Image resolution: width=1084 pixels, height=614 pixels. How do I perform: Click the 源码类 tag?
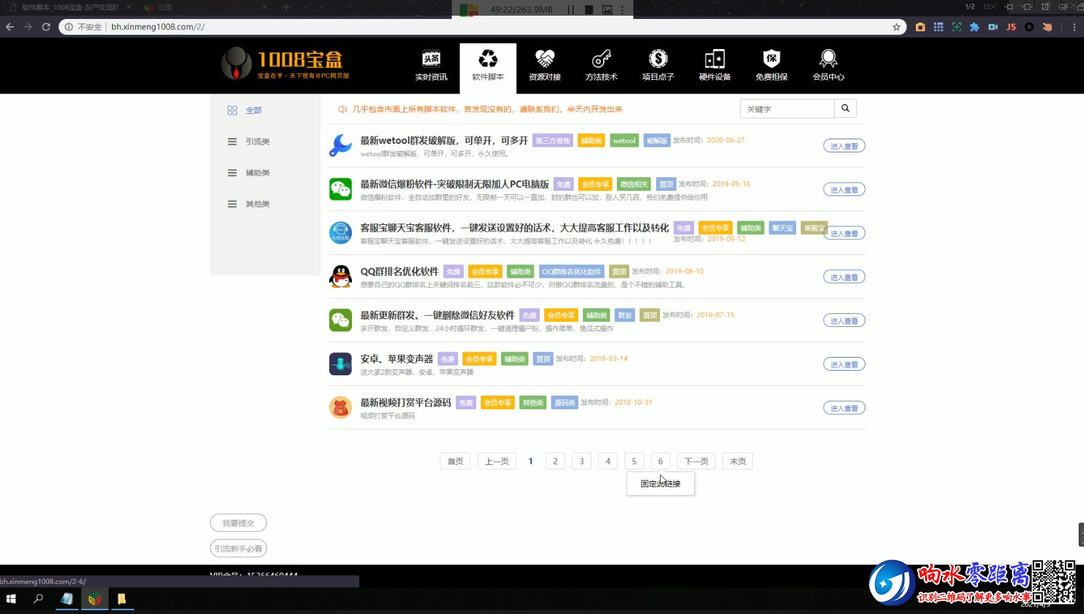point(565,403)
